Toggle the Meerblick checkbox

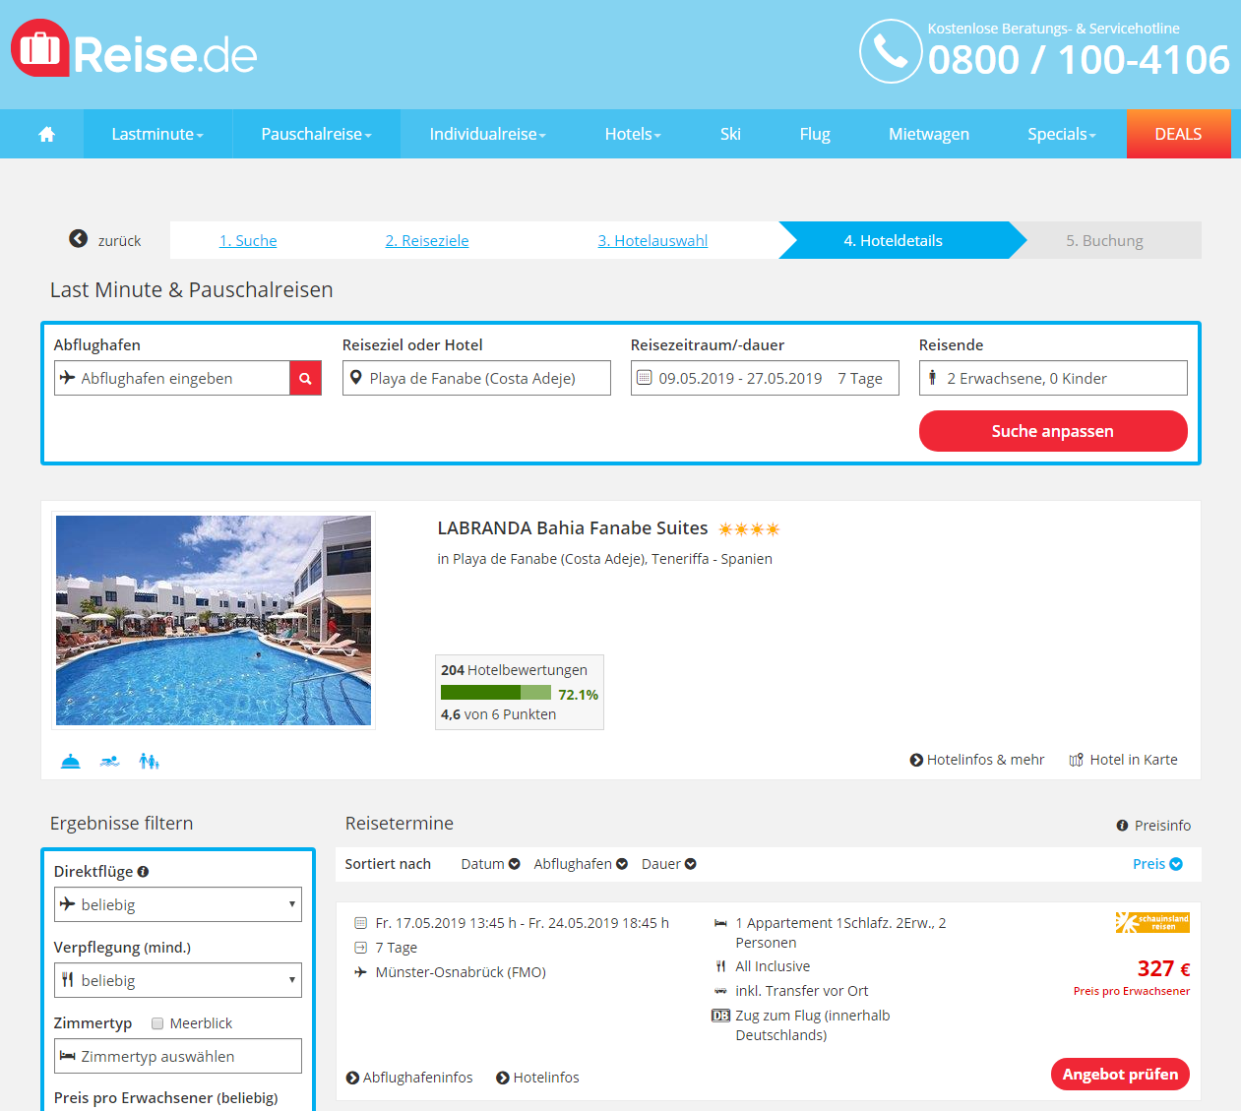tap(157, 1023)
